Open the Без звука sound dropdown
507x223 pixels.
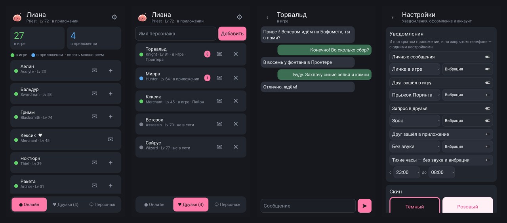tap(415, 146)
